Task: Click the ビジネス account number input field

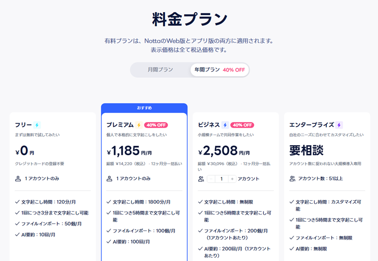Action: pyautogui.click(x=221, y=179)
